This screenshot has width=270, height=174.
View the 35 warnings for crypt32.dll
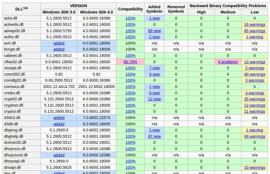point(255,99)
